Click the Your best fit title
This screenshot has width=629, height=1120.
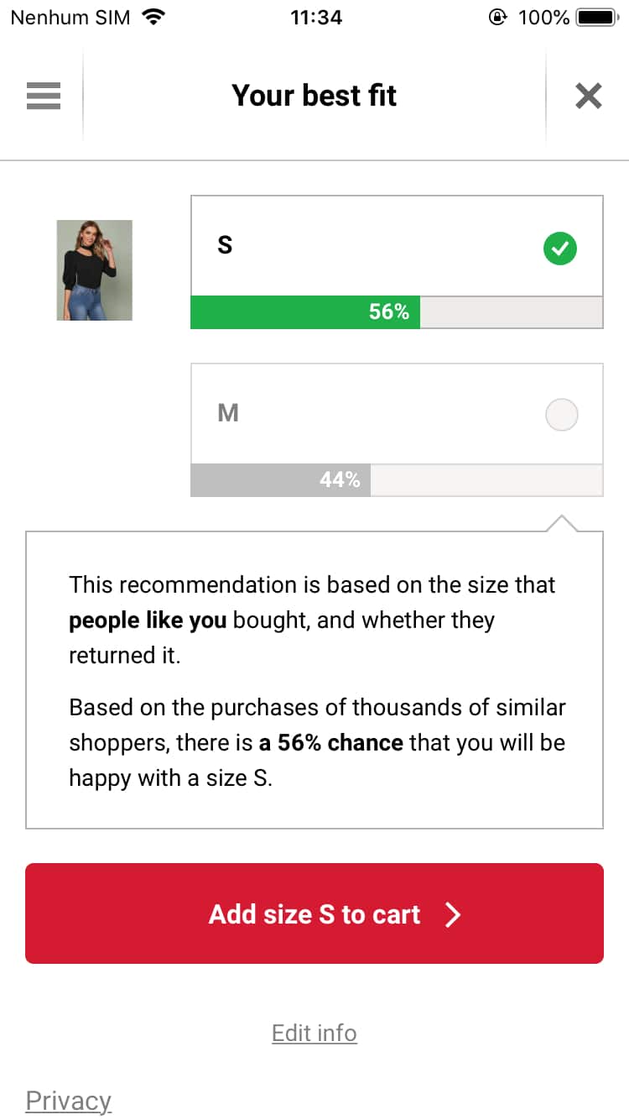314,96
